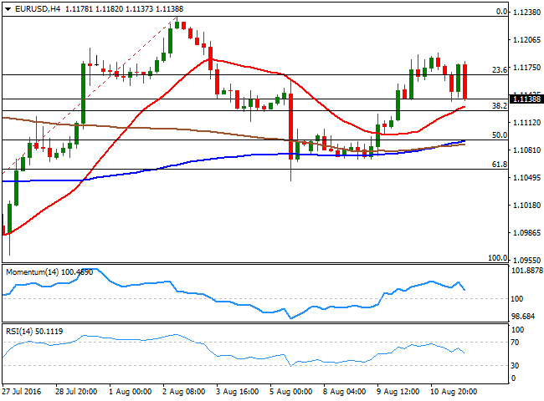Viewport: 544px width, 401px height.
Task: Select the 98.684 Momentum scale label
Action: 524,317
